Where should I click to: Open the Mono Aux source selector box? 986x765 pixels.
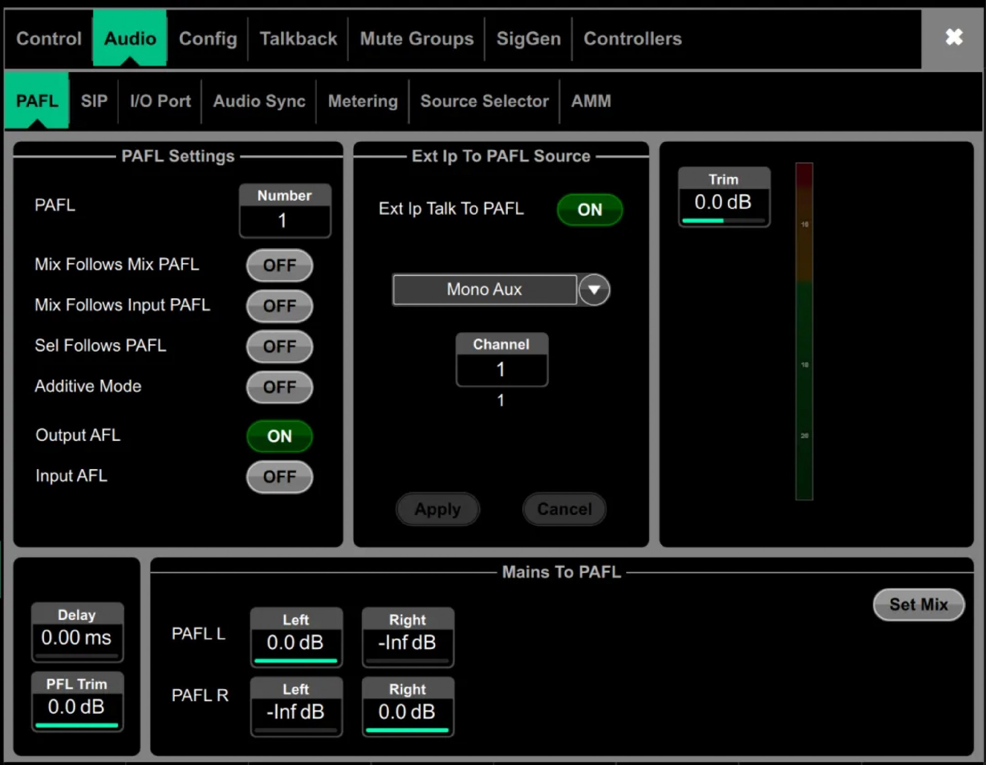484,290
